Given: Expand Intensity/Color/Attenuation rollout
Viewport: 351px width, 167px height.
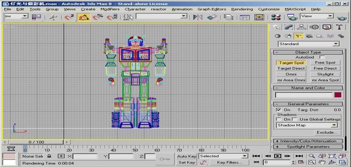Looking at the screenshot, I should click(x=308, y=141).
